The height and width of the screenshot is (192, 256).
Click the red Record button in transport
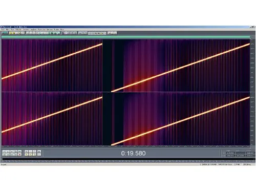tap(19, 155)
